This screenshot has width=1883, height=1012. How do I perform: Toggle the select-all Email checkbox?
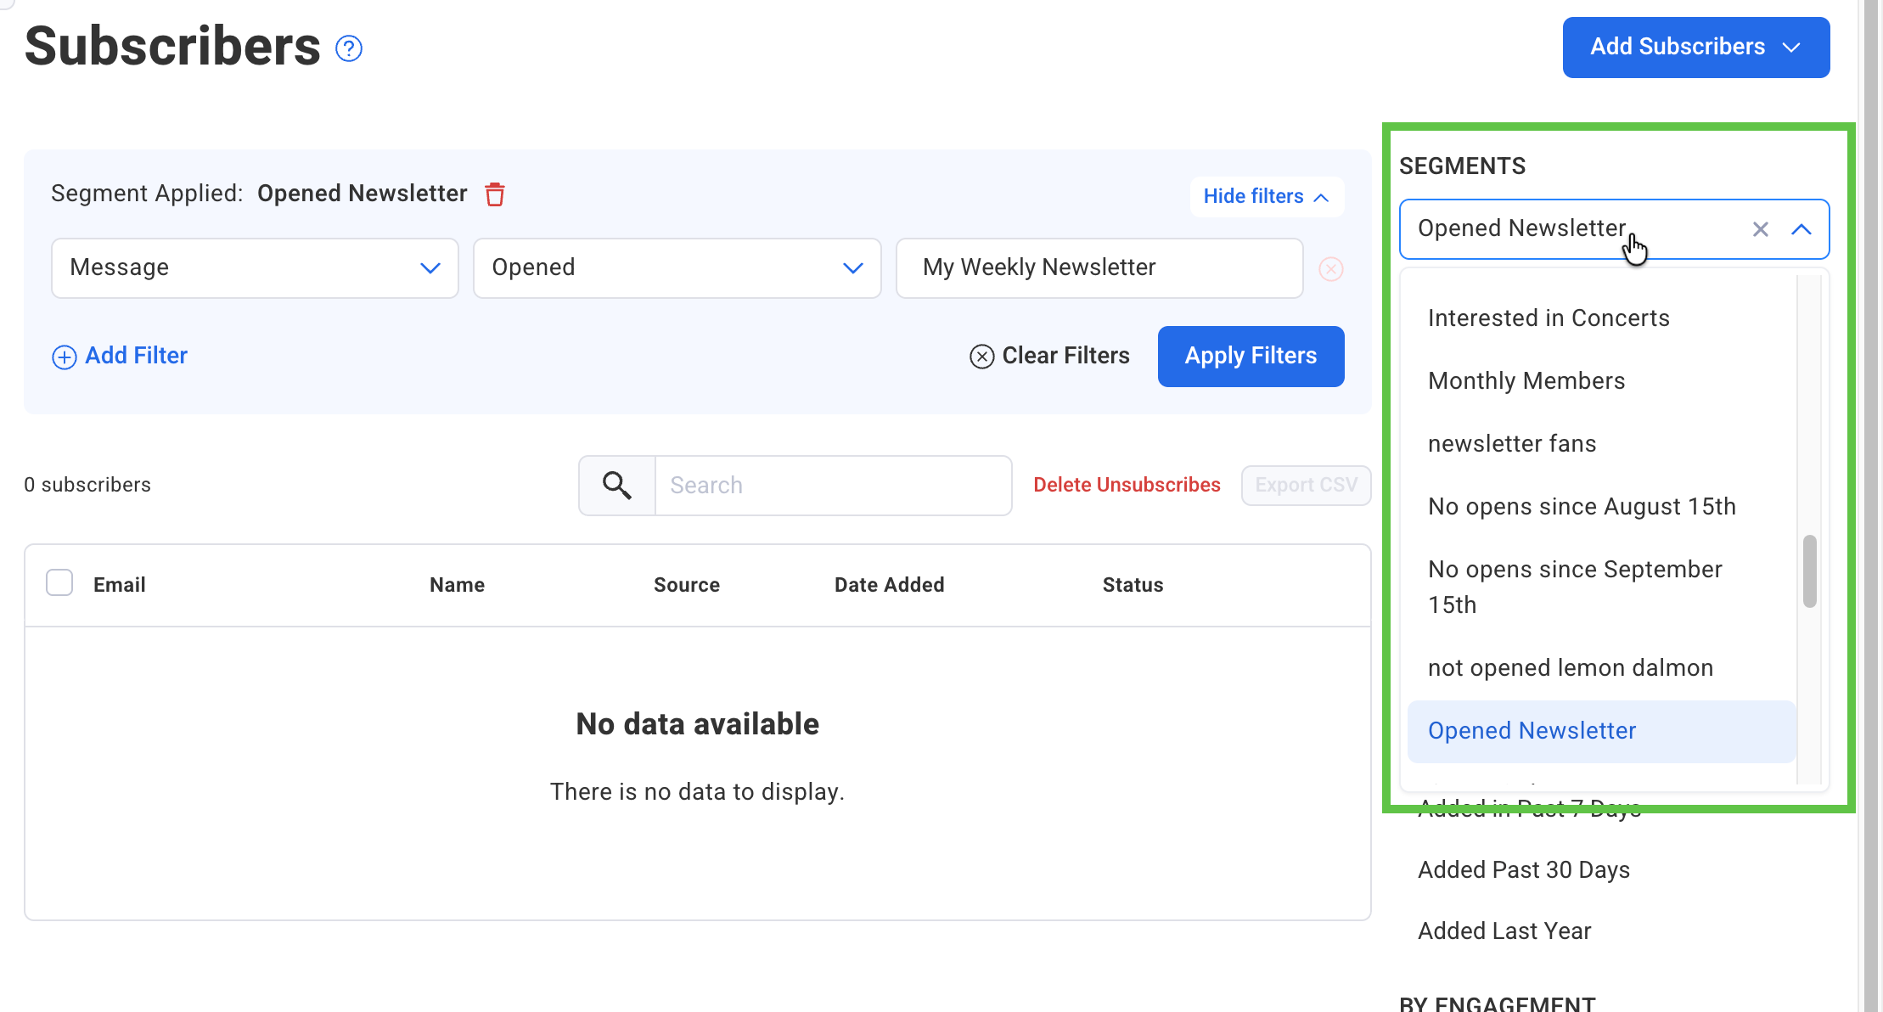point(59,583)
